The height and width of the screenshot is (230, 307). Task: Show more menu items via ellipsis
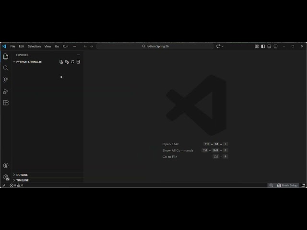coord(75,46)
